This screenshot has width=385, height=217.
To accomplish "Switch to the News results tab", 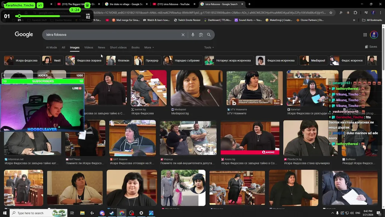I will click(101, 47).
